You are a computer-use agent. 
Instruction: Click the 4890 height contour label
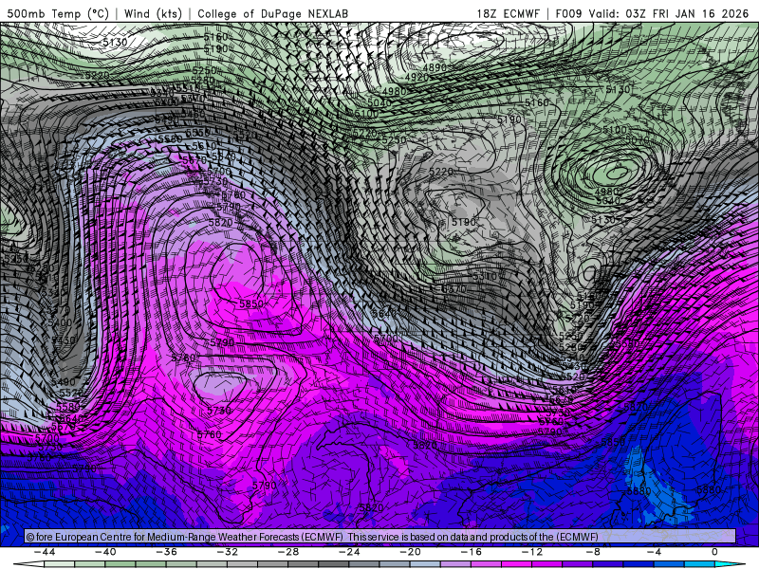click(x=435, y=67)
